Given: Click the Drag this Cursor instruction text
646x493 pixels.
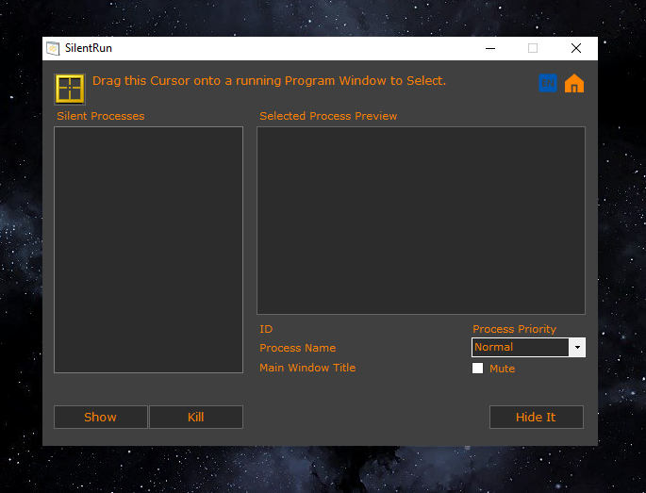Looking at the screenshot, I should coord(269,81).
